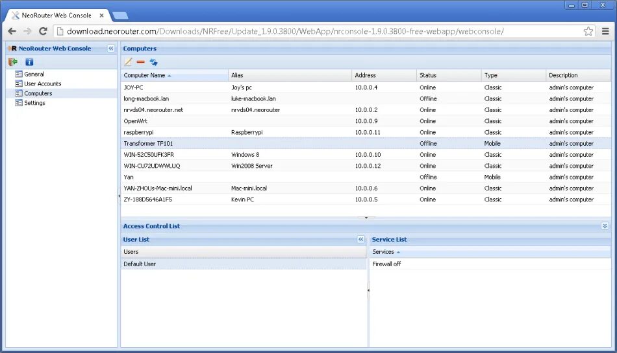Select the long-macbook.lan computer row
Image resolution: width=617 pixels, height=353 pixels.
(366, 98)
